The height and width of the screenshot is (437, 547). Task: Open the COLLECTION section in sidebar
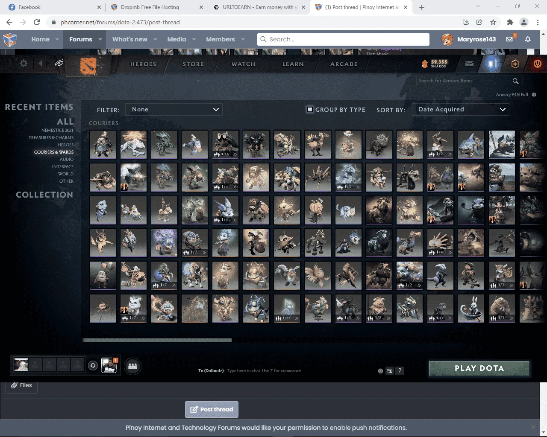(44, 195)
